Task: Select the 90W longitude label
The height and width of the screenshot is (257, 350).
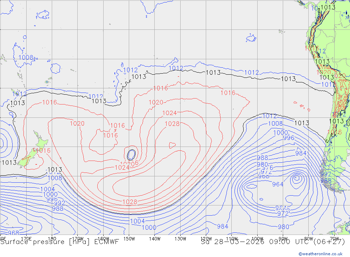Action: click(x=283, y=239)
